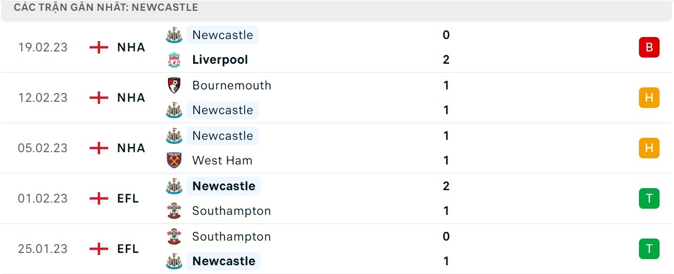This screenshot has height=274, width=674.
Task: Click NHA league label for 05.02.23 match
Action: [131, 148]
